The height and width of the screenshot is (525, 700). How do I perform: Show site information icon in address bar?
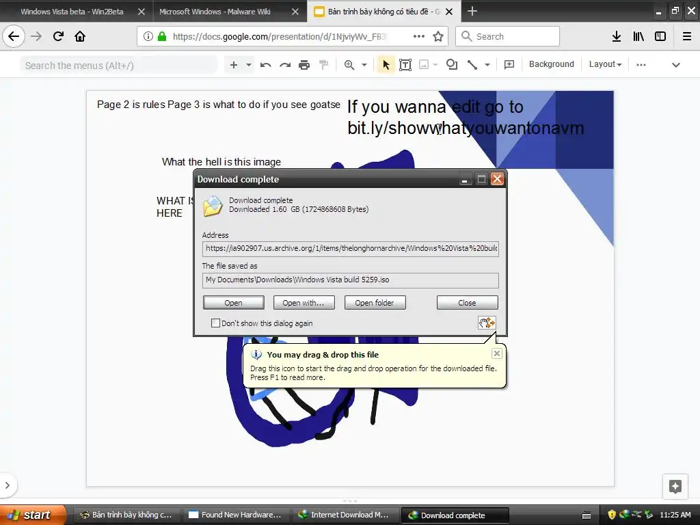click(x=148, y=36)
